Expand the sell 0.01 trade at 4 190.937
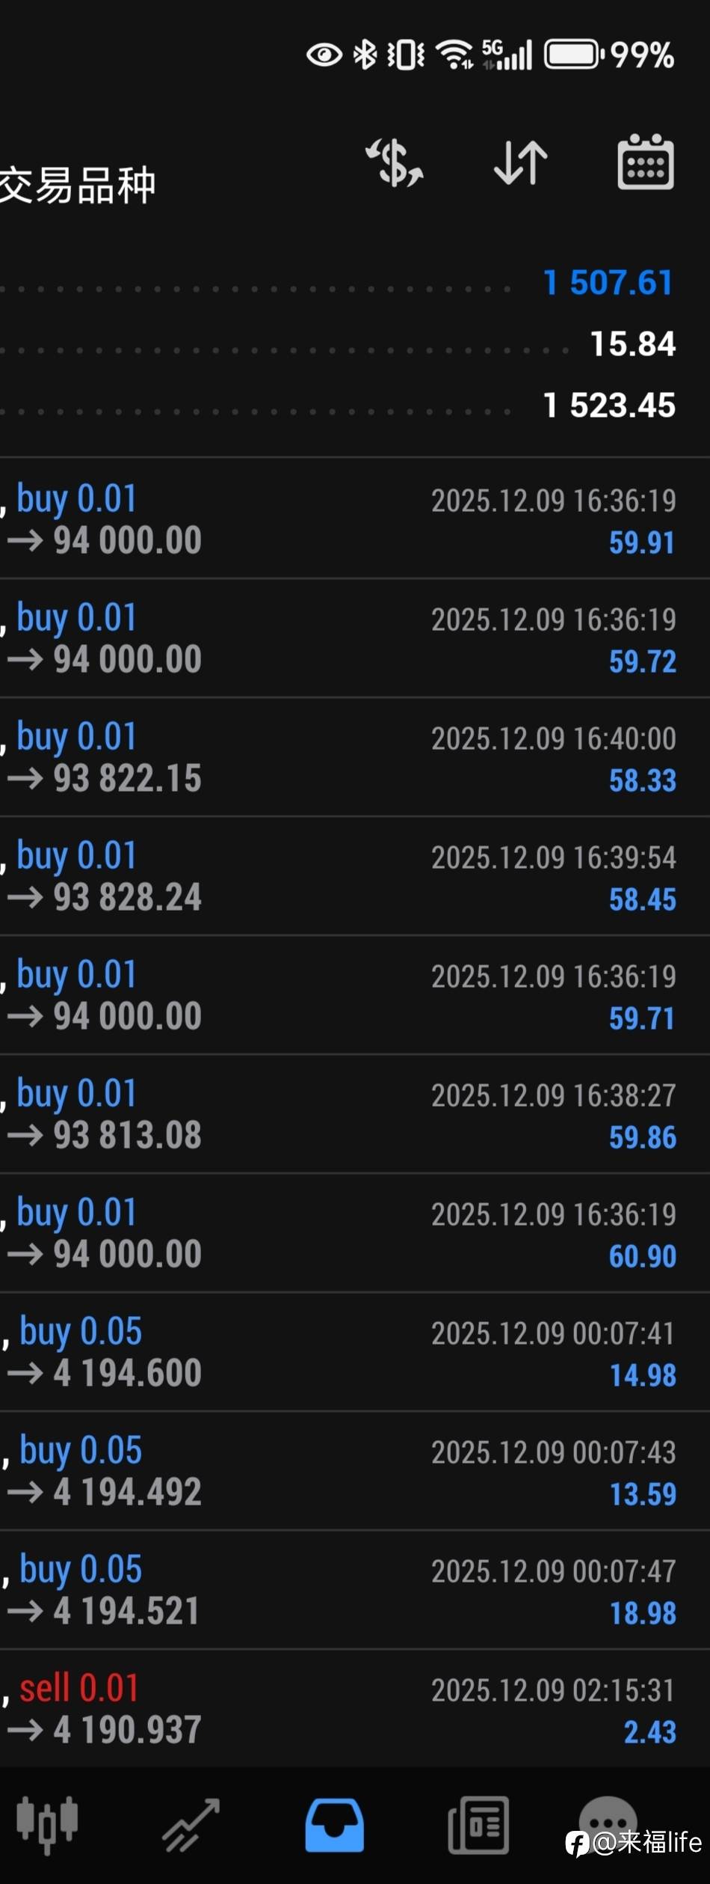The width and height of the screenshot is (710, 1884). tap(355, 1709)
